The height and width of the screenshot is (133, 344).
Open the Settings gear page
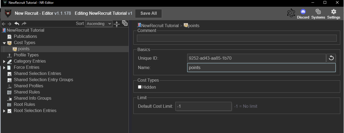pyautogui.click(x=334, y=14)
